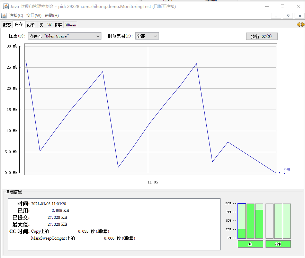Click the 27,328 KB committed value

[57, 217]
